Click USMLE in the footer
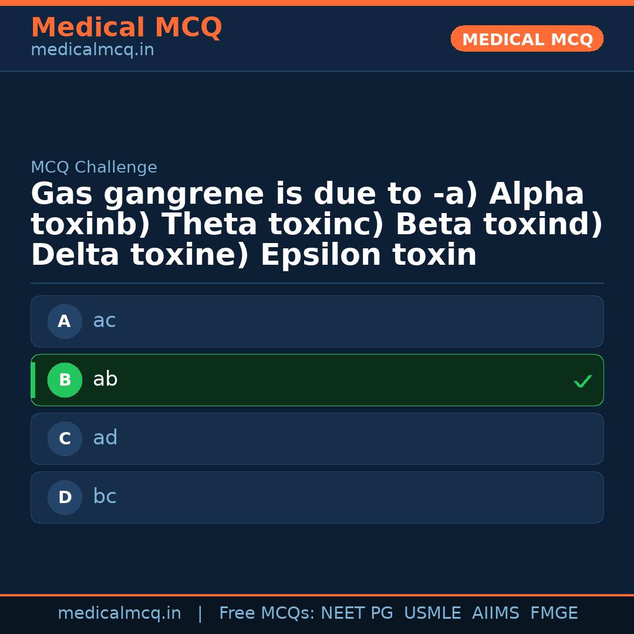This screenshot has height=634, width=634. pyautogui.click(x=432, y=613)
